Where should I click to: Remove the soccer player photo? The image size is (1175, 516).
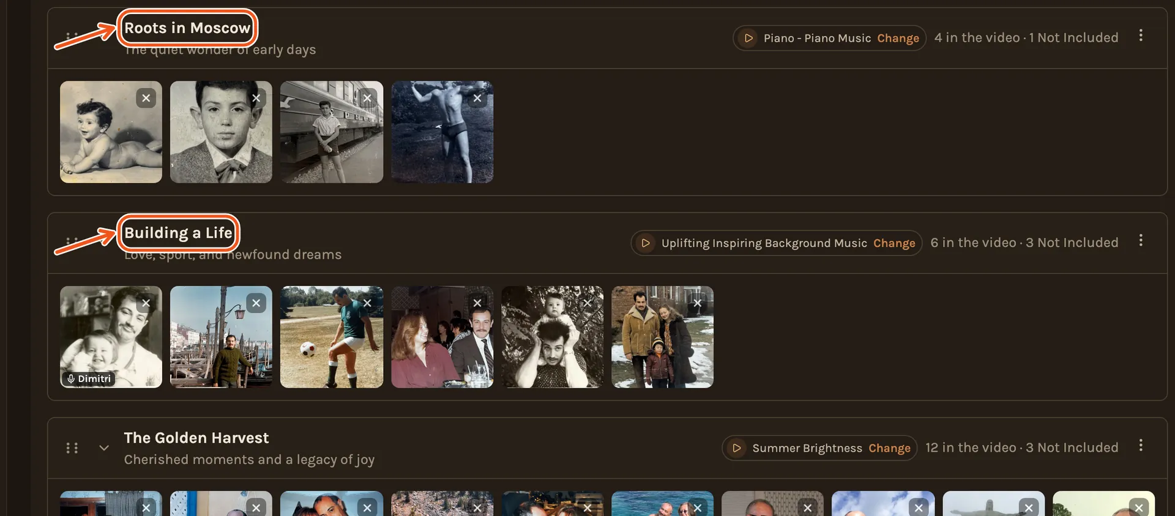pyautogui.click(x=367, y=303)
